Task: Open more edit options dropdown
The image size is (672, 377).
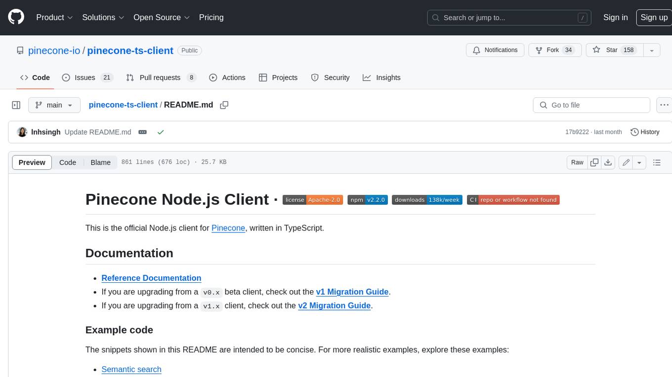Action: (639, 162)
